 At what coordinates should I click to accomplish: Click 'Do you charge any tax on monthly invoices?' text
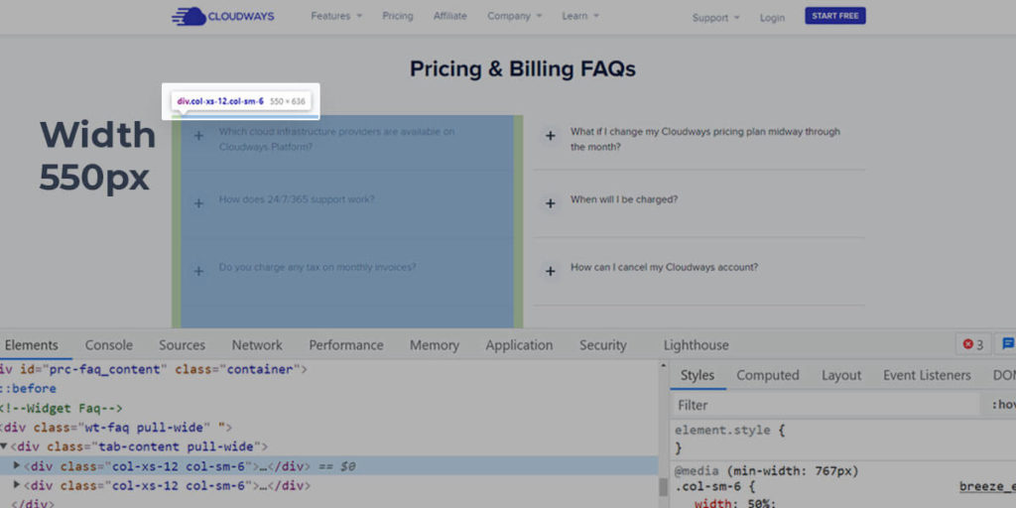tap(317, 267)
